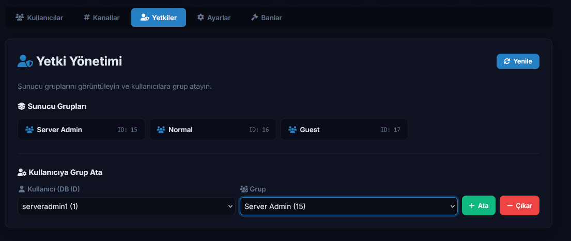The height and width of the screenshot is (241, 571).
Task: Click the ID: 16 label
Action: coord(259,130)
